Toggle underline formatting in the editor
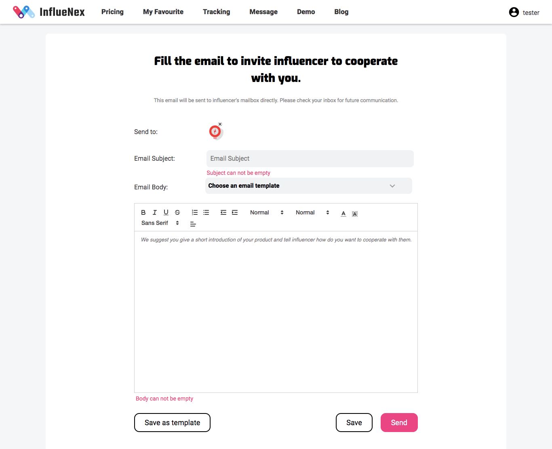552x449 pixels. point(166,212)
